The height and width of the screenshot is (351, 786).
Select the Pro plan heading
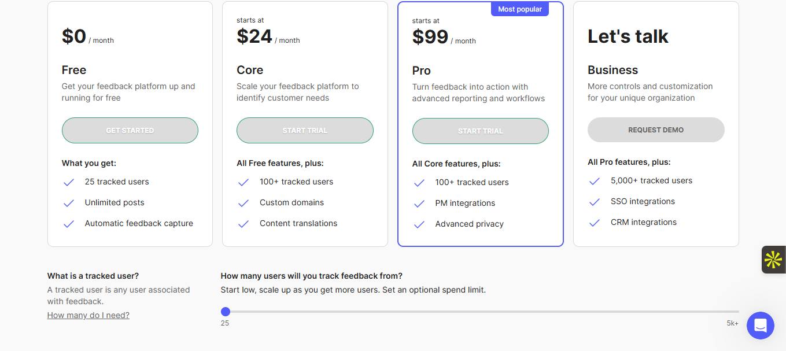pyautogui.click(x=422, y=71)
